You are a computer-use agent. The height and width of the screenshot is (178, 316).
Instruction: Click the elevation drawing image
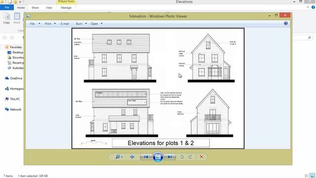(158, 89)
